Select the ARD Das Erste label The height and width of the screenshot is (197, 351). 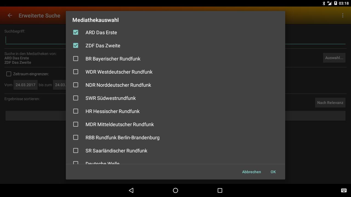coord(101,32)
